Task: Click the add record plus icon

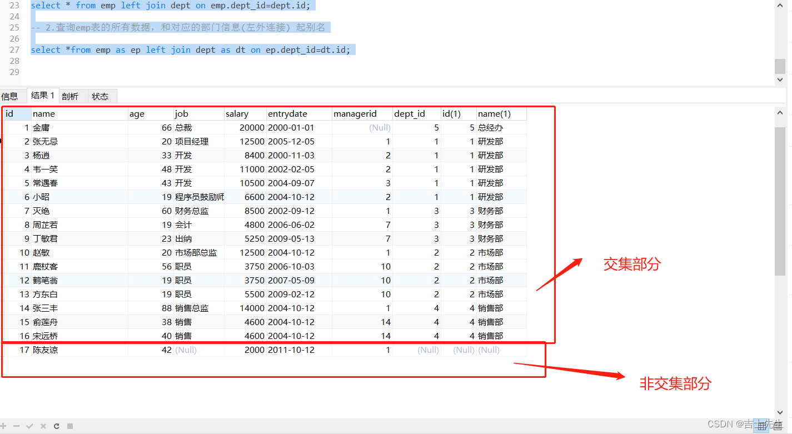Action: click(x=4, y=426)
